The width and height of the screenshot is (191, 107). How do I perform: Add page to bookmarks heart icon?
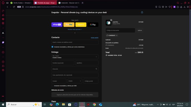point(170,7)
